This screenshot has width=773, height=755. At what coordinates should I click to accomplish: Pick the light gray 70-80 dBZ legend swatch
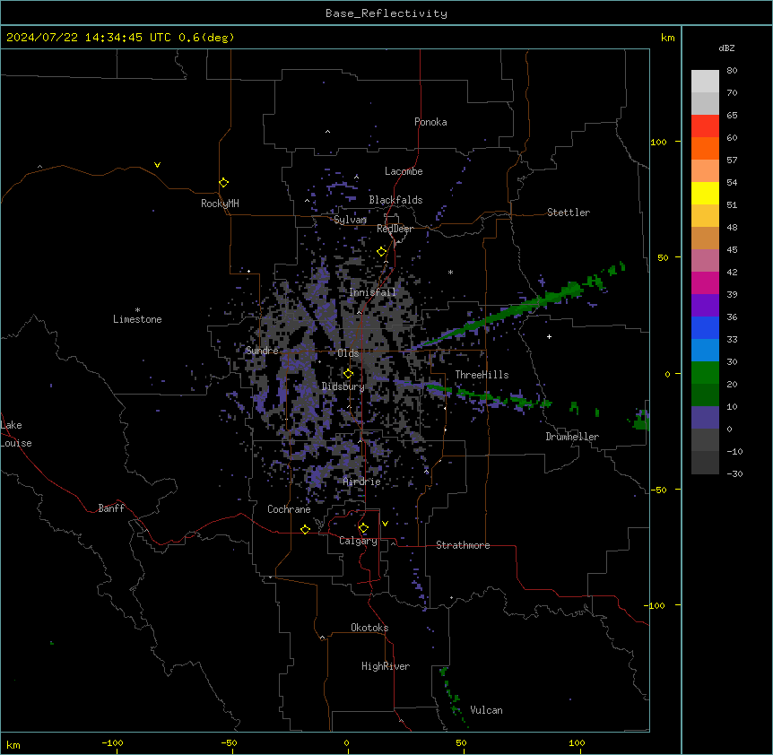[705, 82]
